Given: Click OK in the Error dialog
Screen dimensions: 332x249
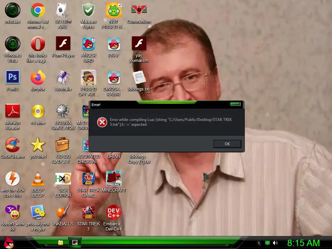Looking at the screenshot, I should click(x=227, y=144).
